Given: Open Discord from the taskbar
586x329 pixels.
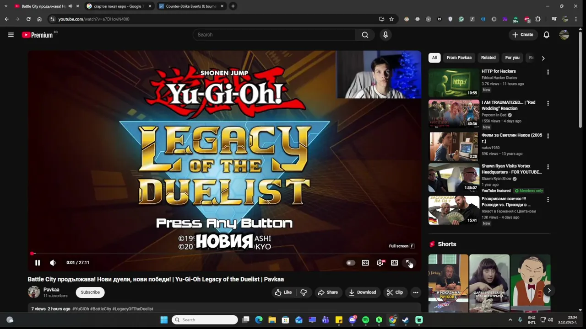Looking at the screenshot, I should [353, 320].
